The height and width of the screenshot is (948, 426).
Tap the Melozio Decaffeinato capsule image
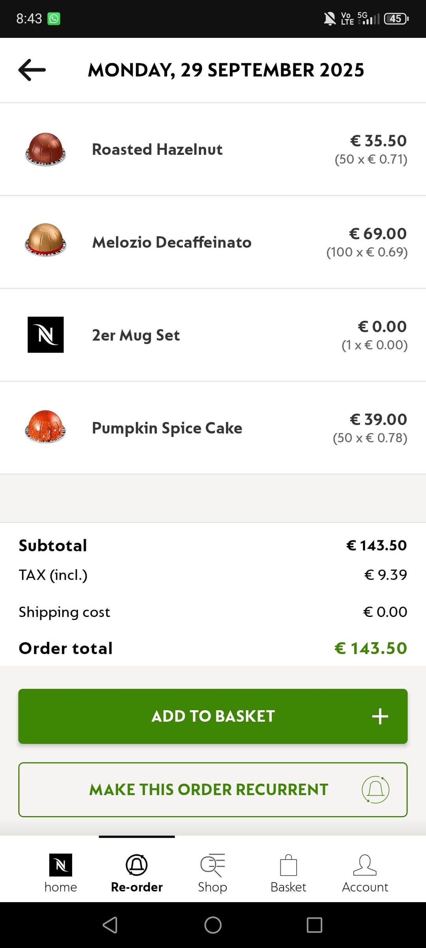(x=45, y=240)
